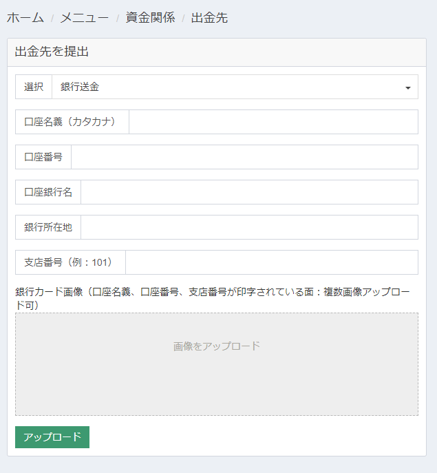Click the 選択 label addon
The image size is (437, 473).
point(34,87)
